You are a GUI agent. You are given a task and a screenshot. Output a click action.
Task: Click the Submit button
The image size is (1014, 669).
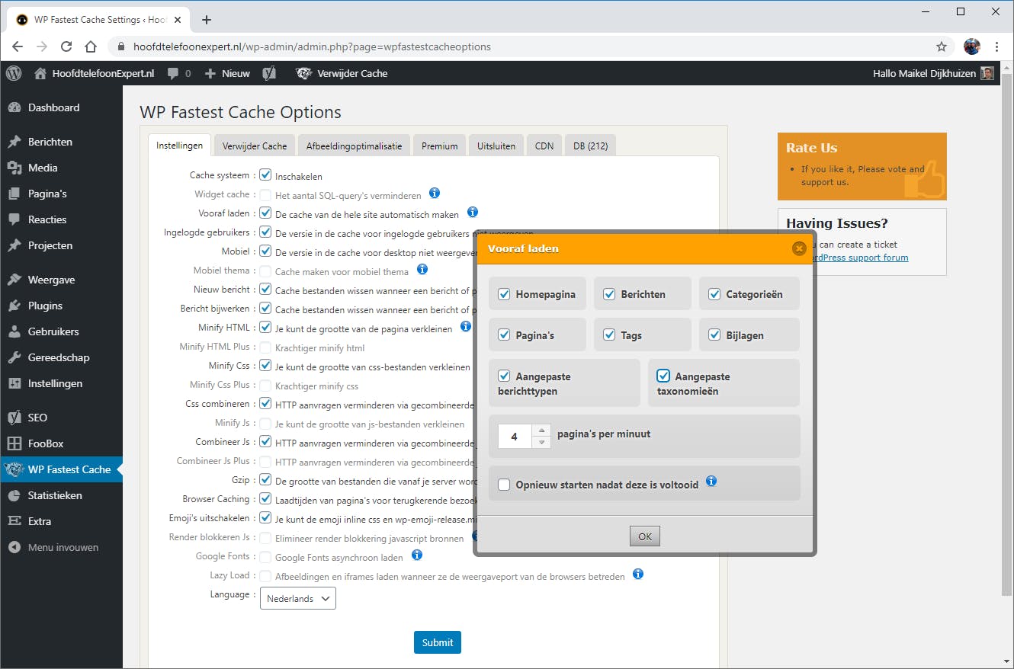pos(438,642)
